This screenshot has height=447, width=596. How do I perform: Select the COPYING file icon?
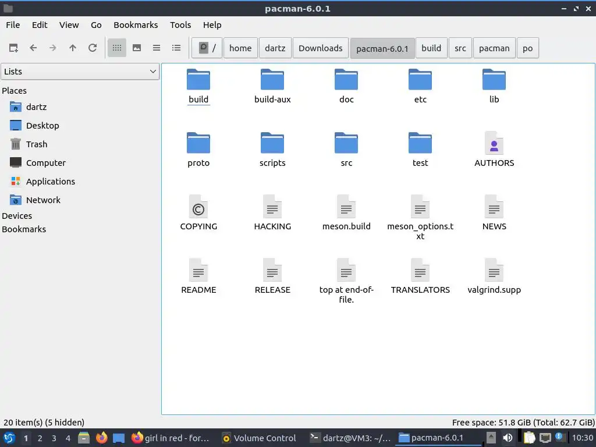coord(198,207)
